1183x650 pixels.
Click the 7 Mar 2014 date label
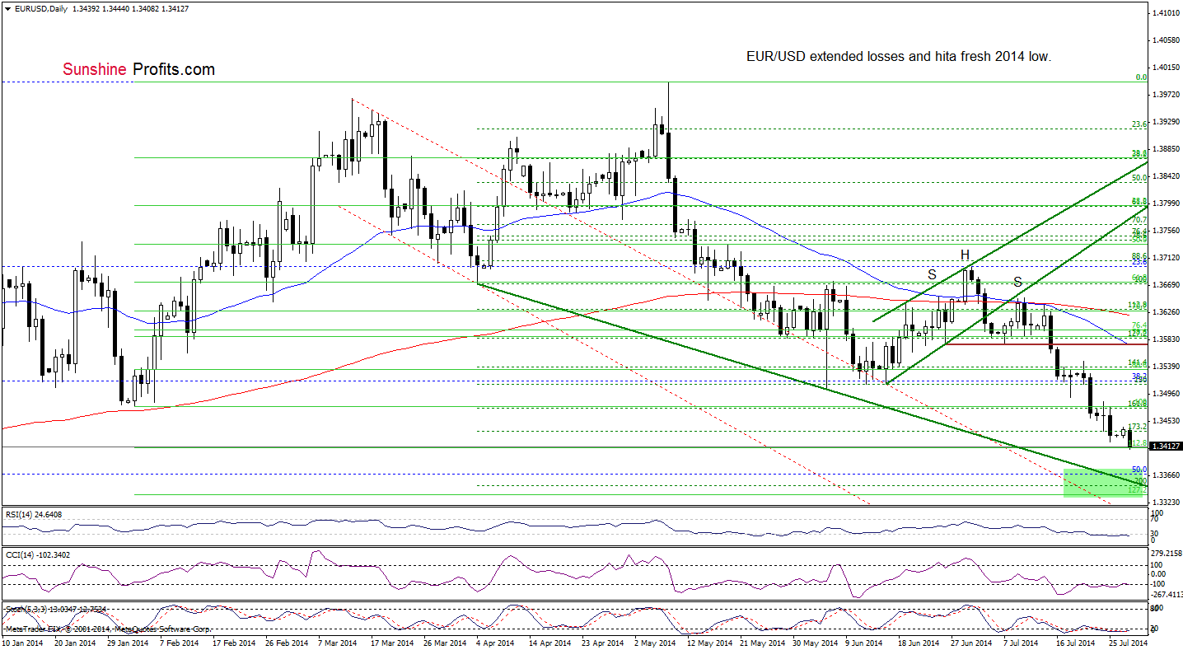tap(339, 643)
